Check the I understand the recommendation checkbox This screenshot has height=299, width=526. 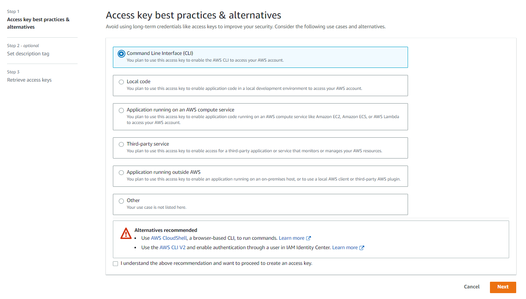(116, 264)
